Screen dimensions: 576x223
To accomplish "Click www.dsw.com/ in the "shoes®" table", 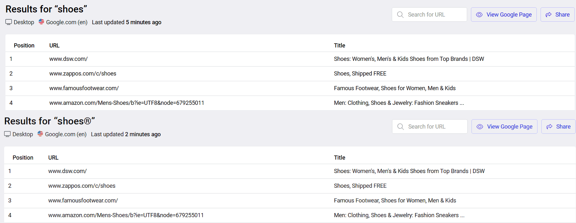I will pos(67,171).
